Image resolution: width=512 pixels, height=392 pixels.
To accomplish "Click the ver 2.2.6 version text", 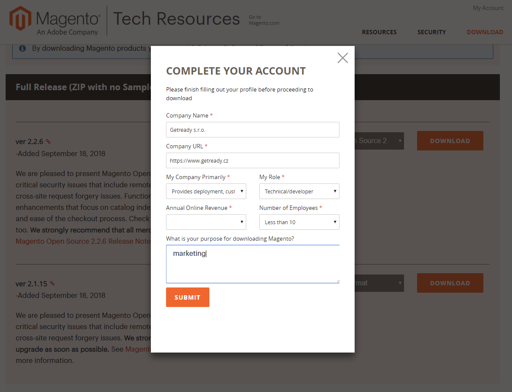I will 29,141.
